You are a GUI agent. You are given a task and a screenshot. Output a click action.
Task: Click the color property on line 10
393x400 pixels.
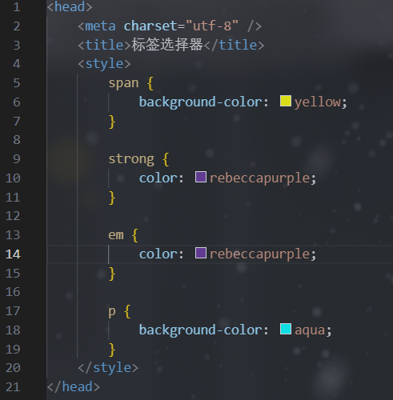[158, 178]
